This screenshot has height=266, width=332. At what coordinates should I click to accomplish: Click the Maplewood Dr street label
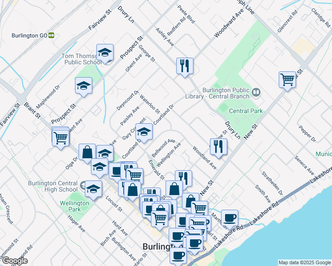pyautogui.click(x=48, y=97)
